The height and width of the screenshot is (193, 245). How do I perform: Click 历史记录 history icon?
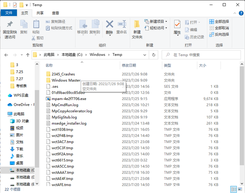pos(194,37)
